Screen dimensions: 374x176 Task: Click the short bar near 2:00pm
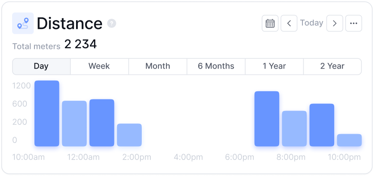pos(129,135)
